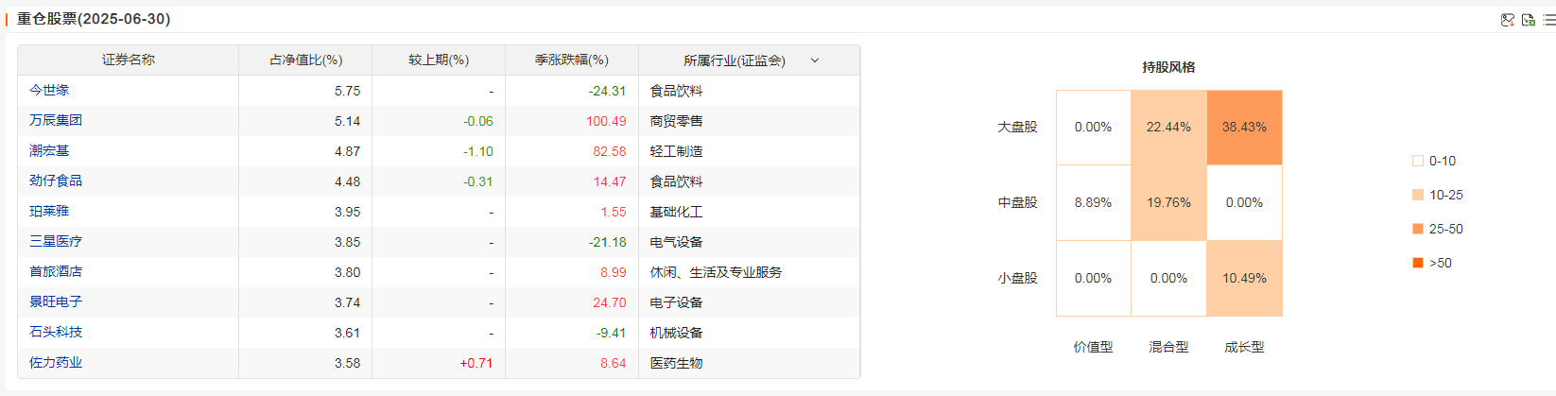Click the export-to-Excel icon
Screen dimensions: 1556x396
(x=1529, y=20)
